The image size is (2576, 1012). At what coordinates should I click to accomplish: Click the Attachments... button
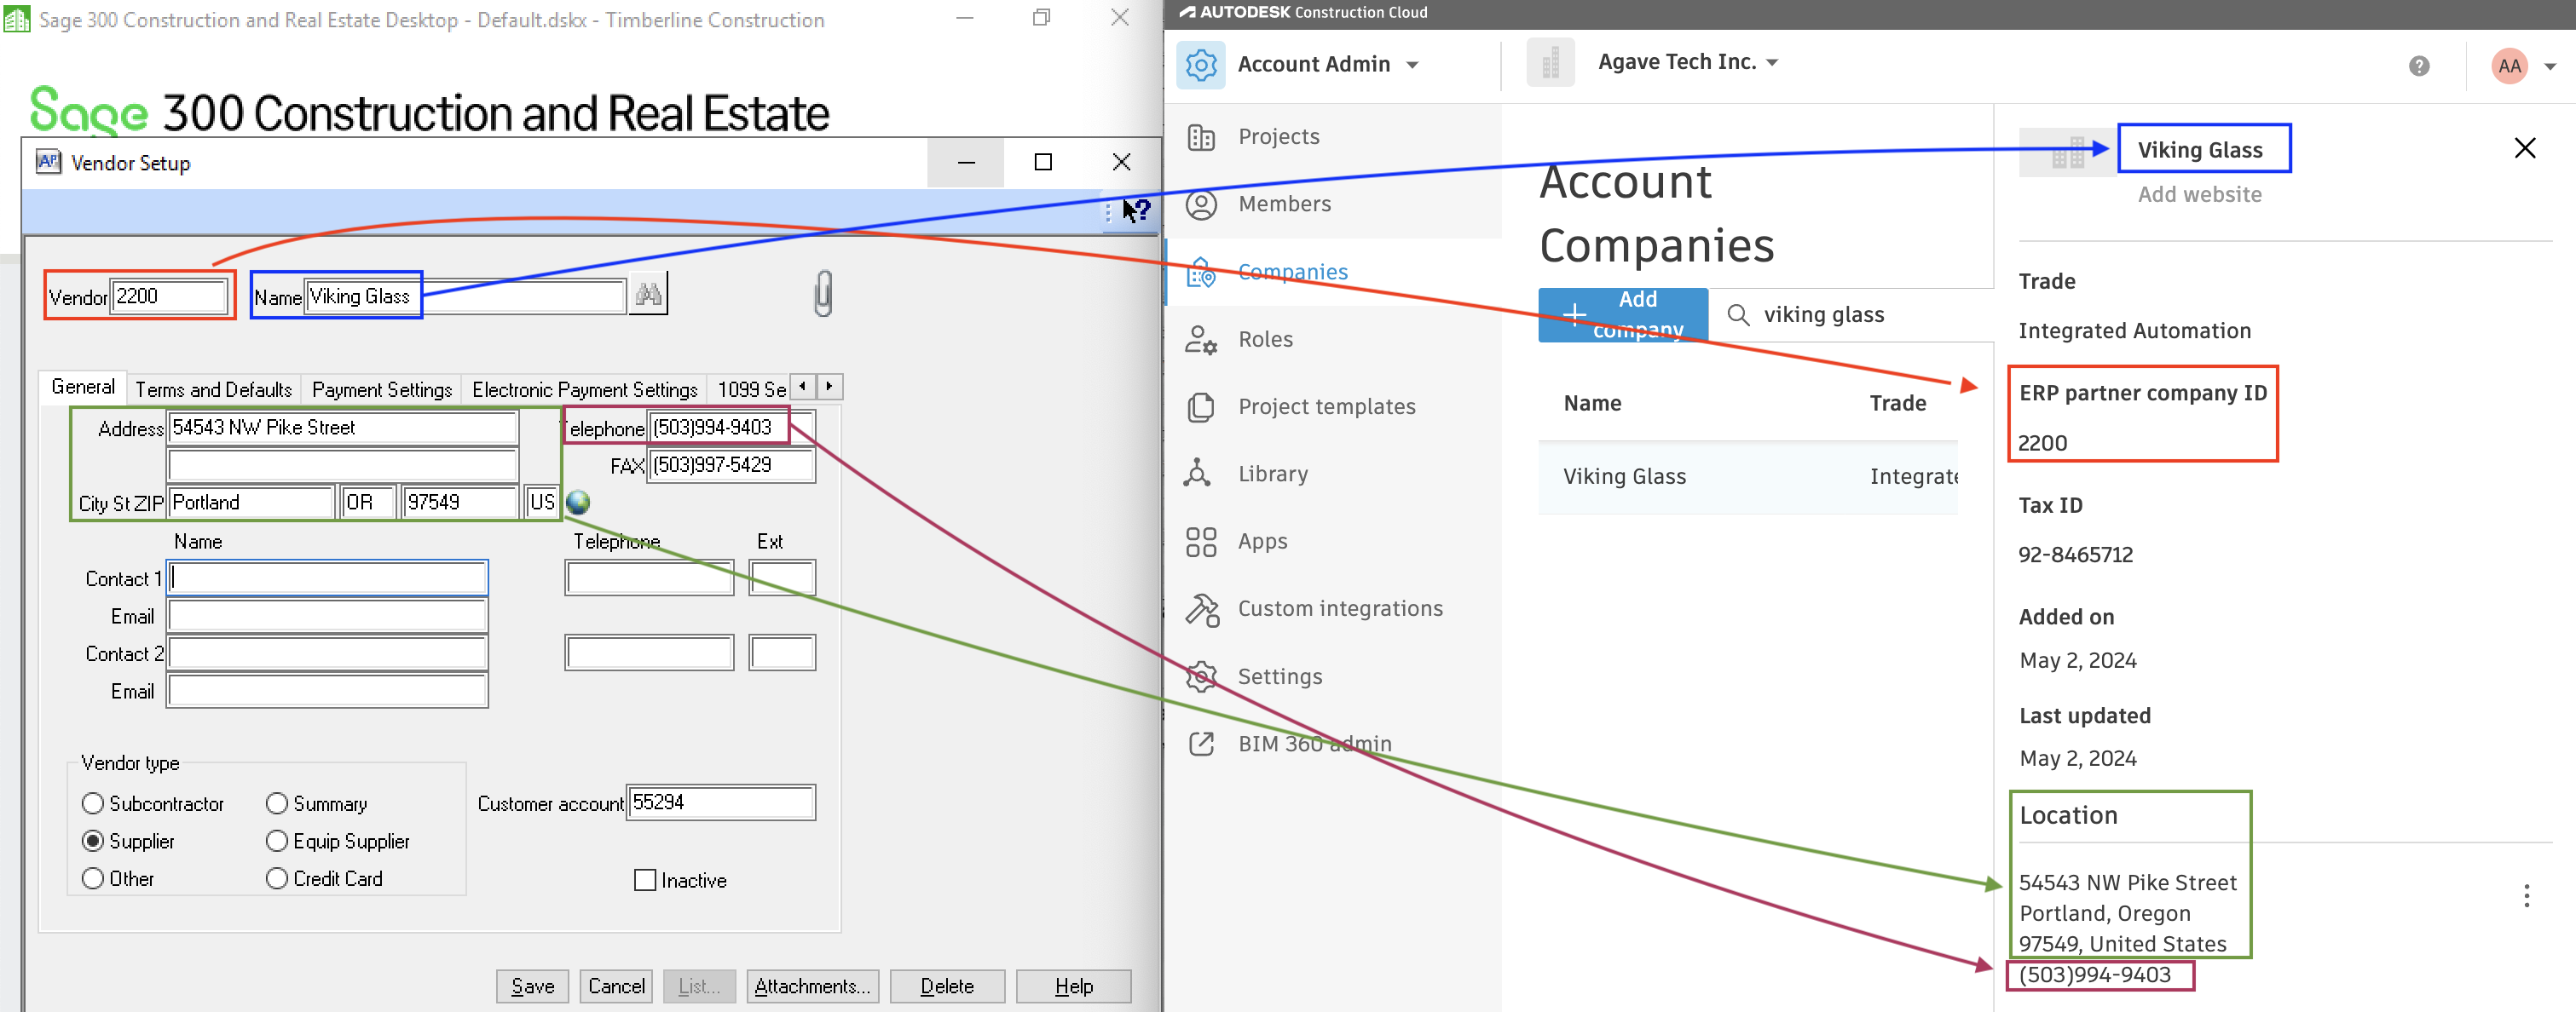pos(813,986)
